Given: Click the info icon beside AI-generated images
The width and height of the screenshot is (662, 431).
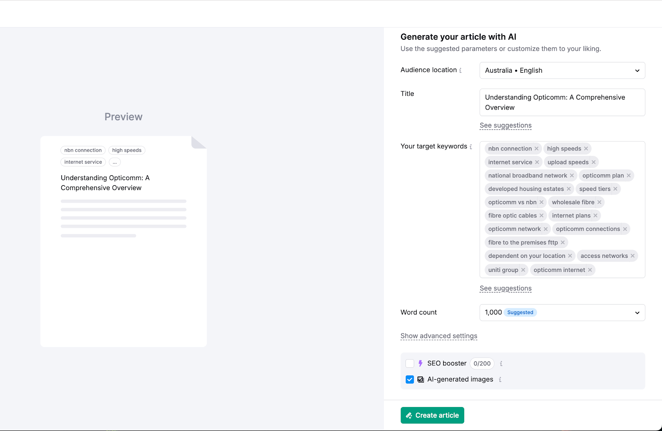Looking at the screenshot, I should [500, 379].
